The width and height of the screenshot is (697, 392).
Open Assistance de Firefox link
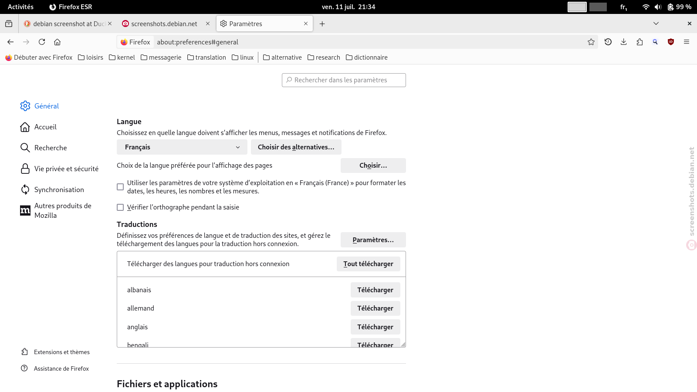[55, 368]
